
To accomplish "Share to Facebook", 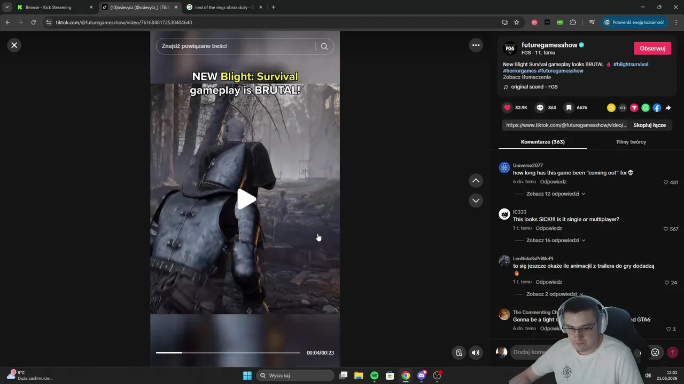I will pos(657,108).
